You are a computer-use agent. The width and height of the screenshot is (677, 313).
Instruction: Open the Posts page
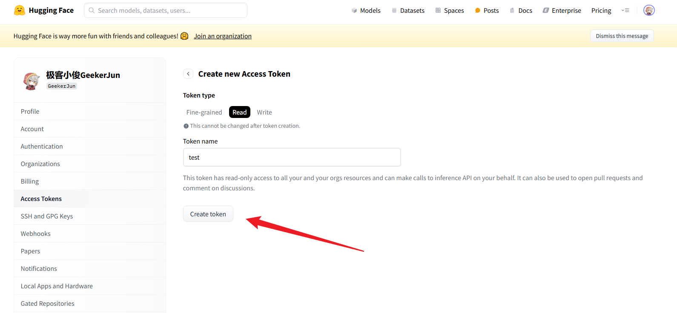[x=487, y=10]
